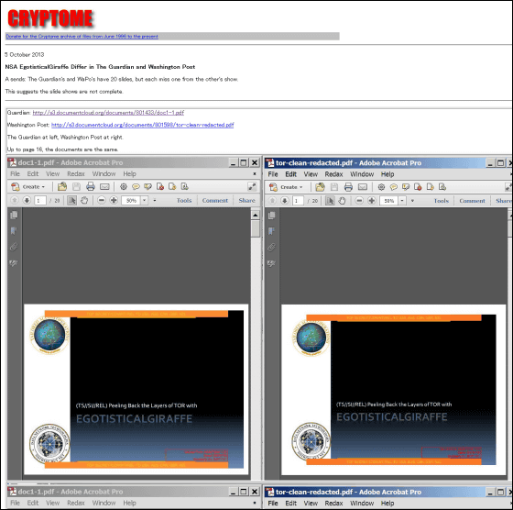
Task: Open Washington Post tor-clean-redacted.pdf link
Action: (x=142, y=125)
